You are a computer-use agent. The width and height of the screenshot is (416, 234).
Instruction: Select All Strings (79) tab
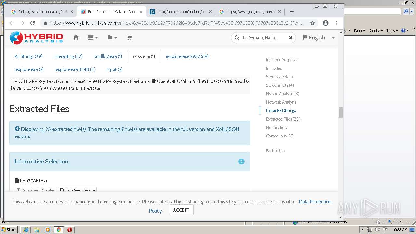(28, 56)
